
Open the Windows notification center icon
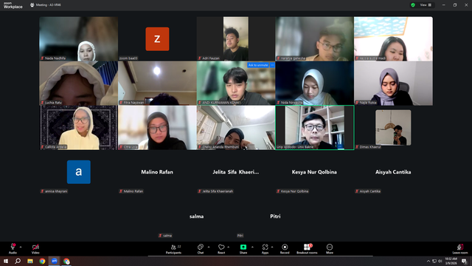(x=464, y=262)
